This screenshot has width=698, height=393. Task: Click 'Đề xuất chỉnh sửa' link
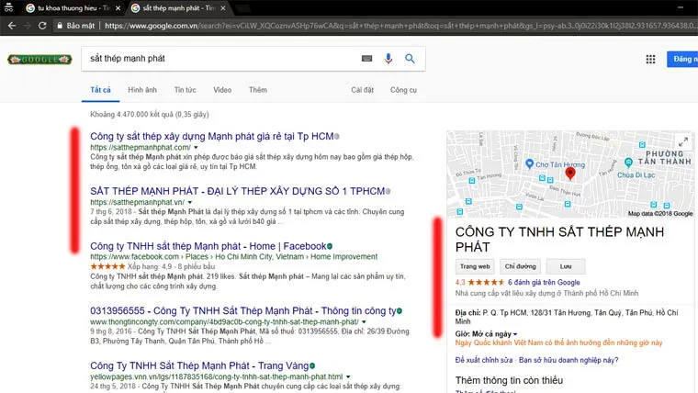click(x=484, y=360)
